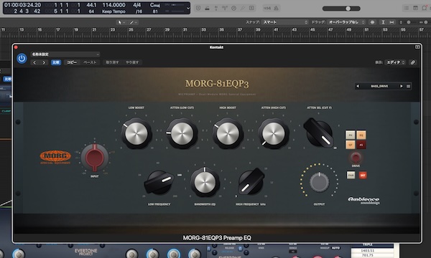Open the ステップ スマート snap dropdown
Viewport: 431px width, 258px height.
coord(285,22)
